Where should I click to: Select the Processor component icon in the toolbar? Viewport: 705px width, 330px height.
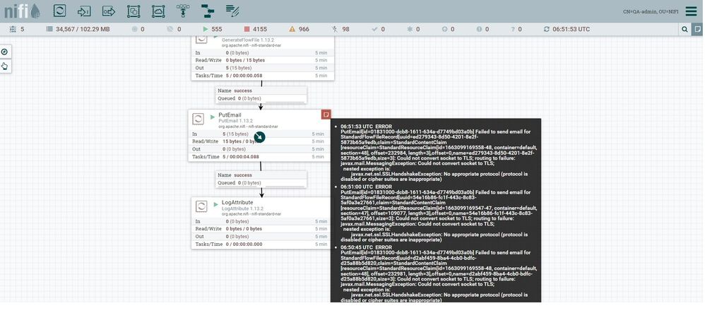point(60,11)
